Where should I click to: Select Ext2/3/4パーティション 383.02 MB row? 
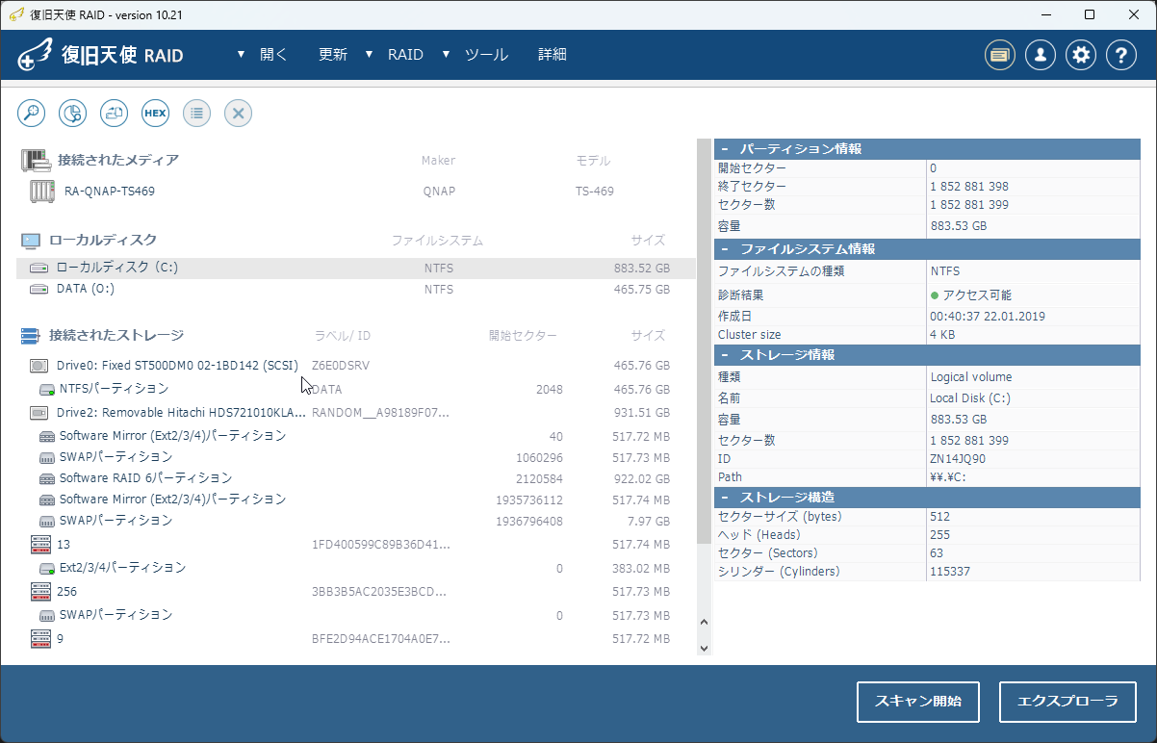(356, 568)
